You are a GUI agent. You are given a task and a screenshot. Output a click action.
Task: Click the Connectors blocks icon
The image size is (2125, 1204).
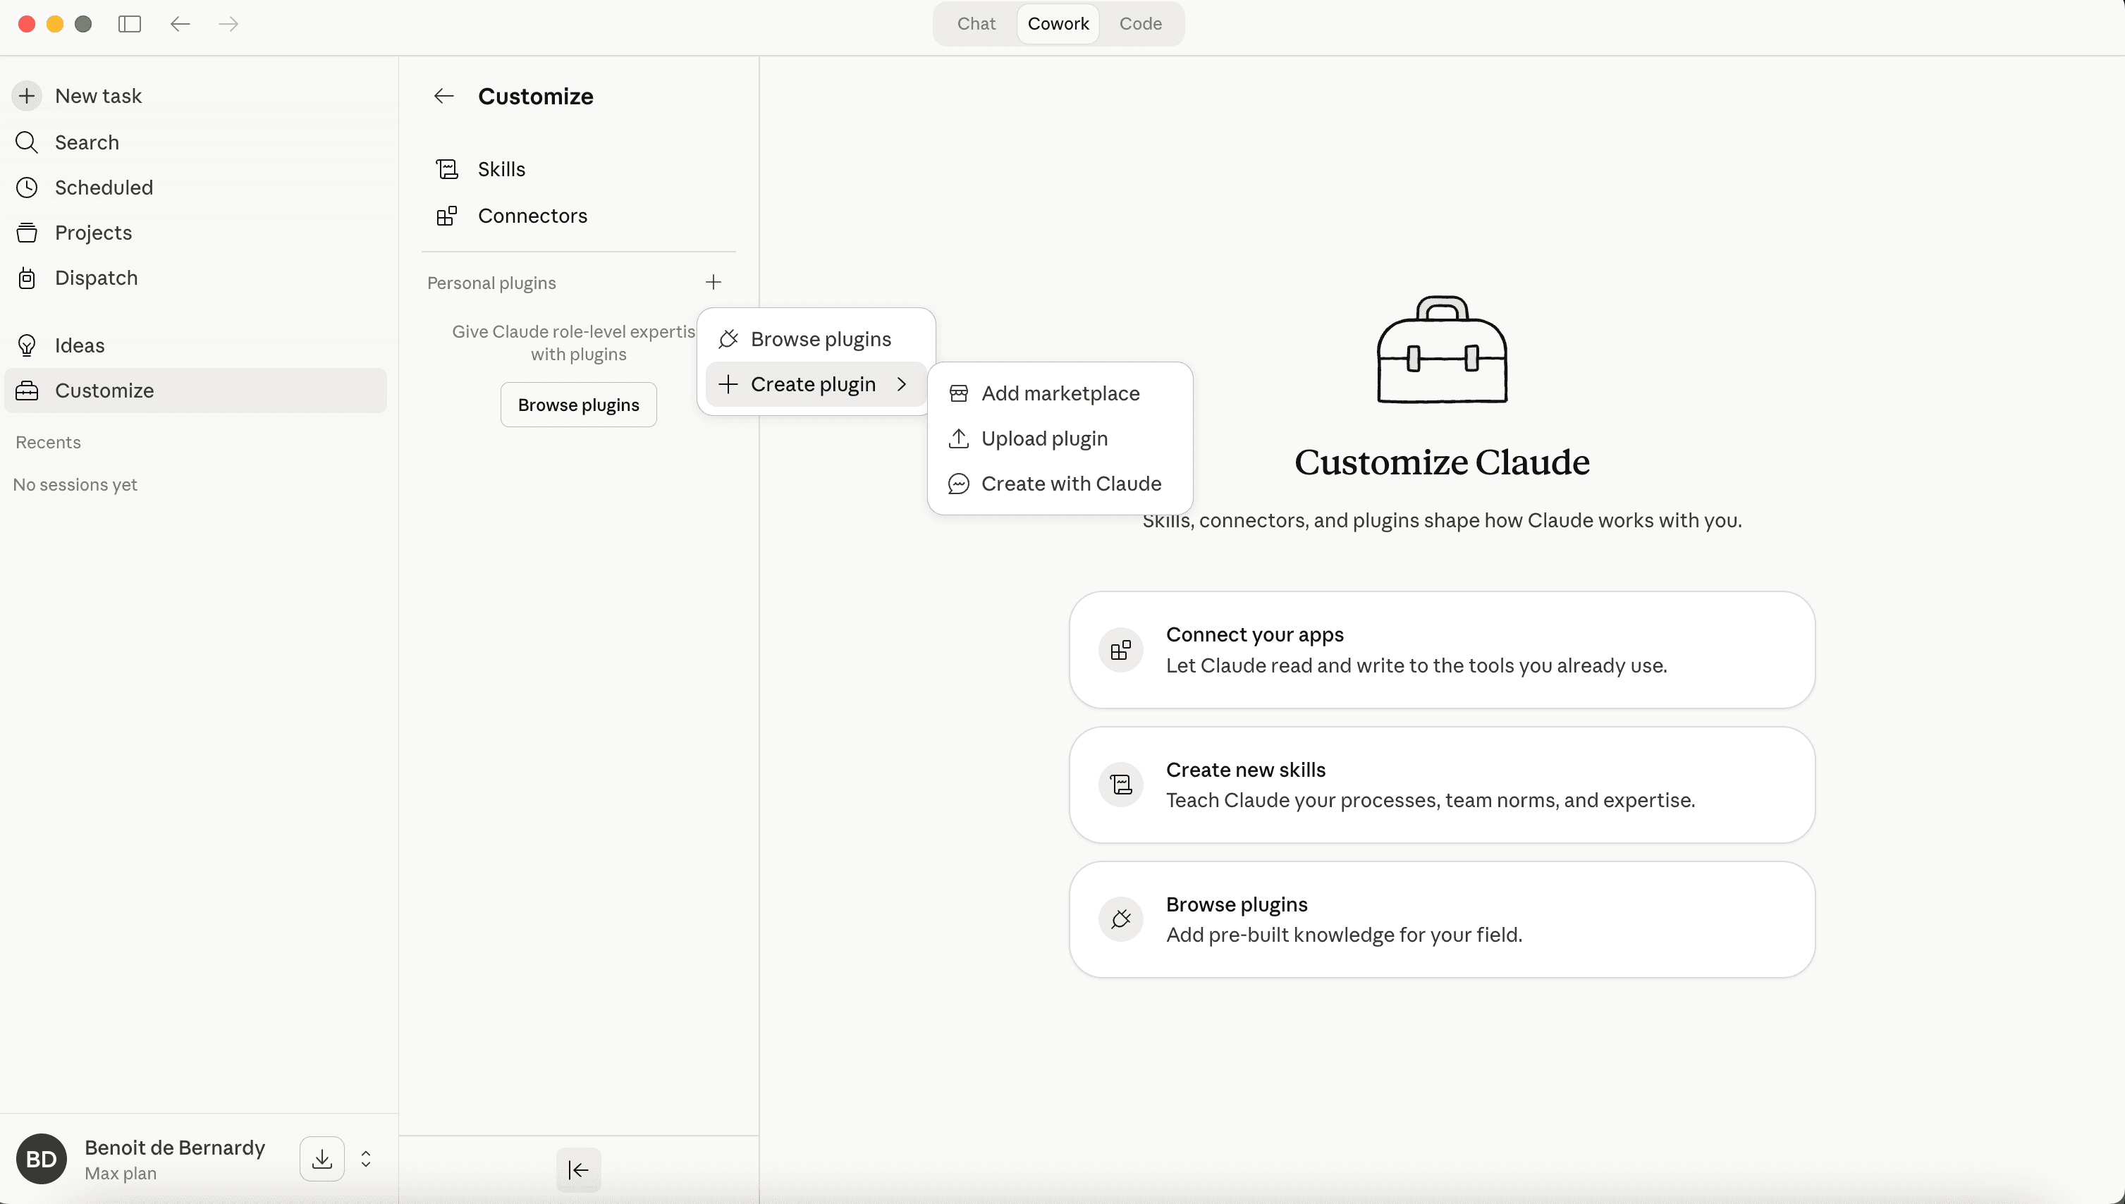point(446,216)
